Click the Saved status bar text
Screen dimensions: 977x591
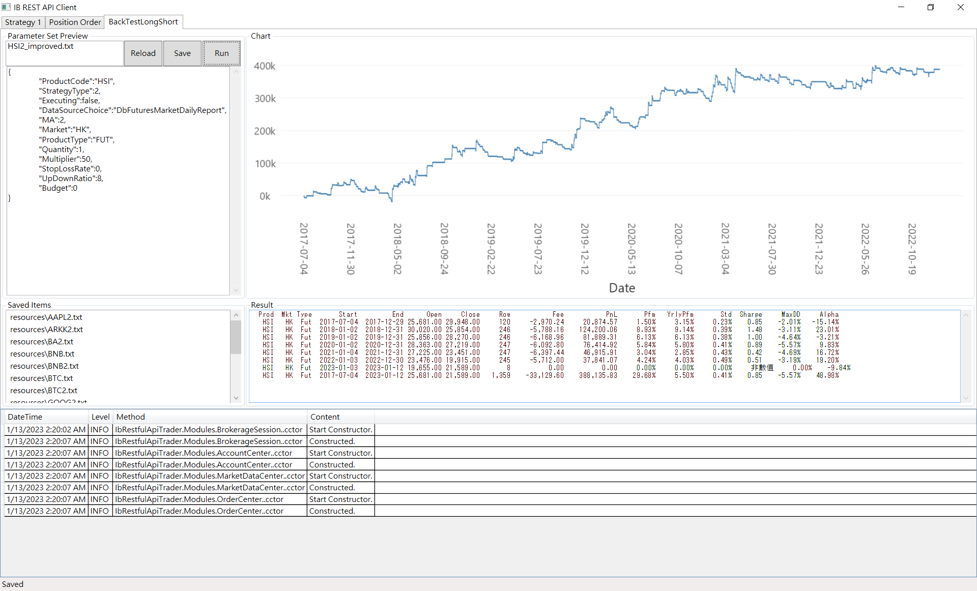[x=13, y=584]
